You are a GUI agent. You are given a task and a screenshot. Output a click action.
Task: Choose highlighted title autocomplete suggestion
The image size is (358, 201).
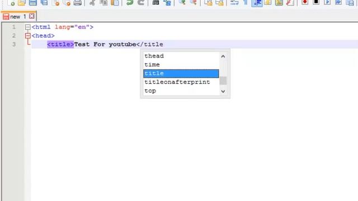coord(181,73)
